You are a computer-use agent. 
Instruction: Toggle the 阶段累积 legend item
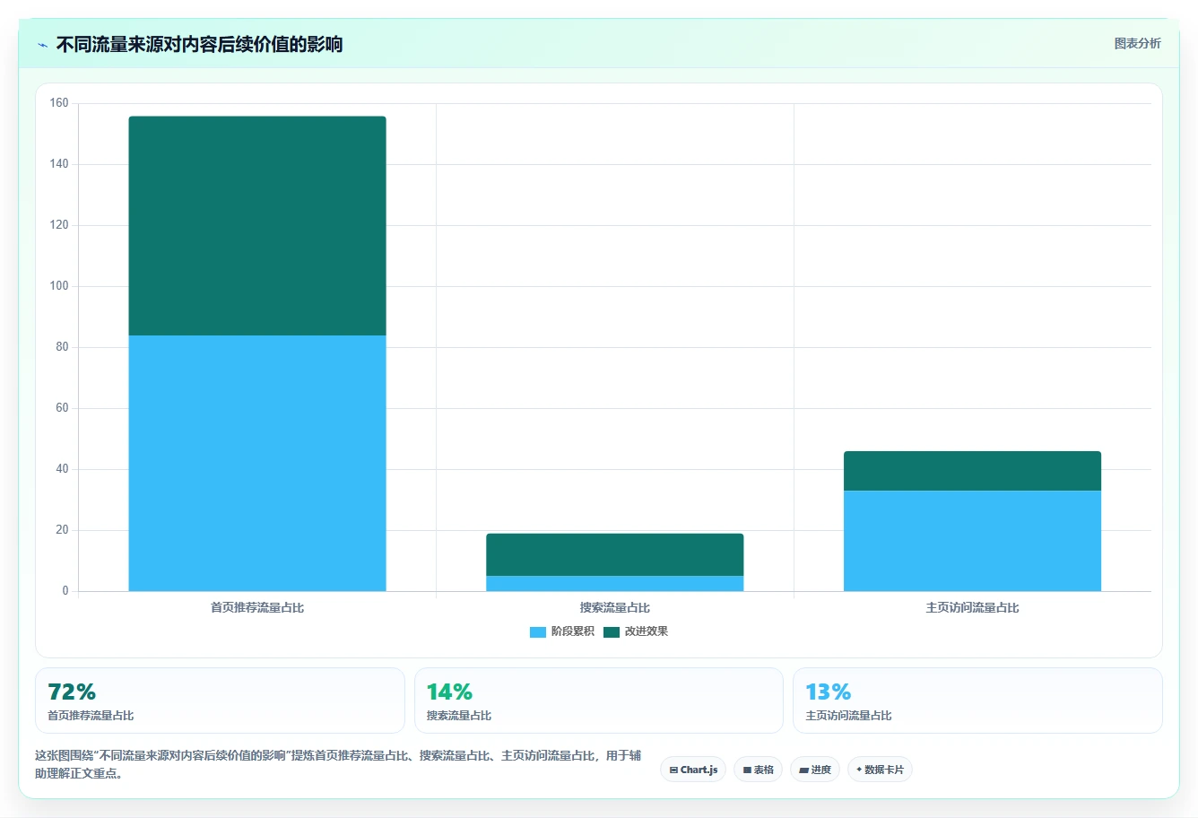(x=562, y=631)
